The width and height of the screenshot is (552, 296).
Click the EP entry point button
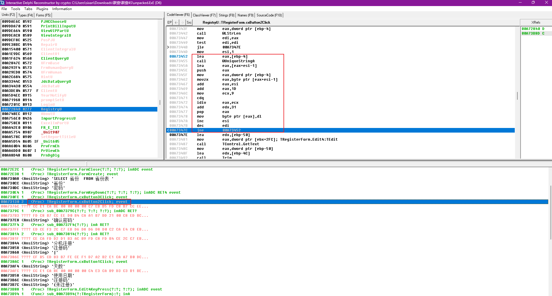[169, 22]
